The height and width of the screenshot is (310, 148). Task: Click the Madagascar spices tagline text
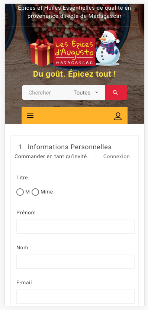click(x=74, y=12)
